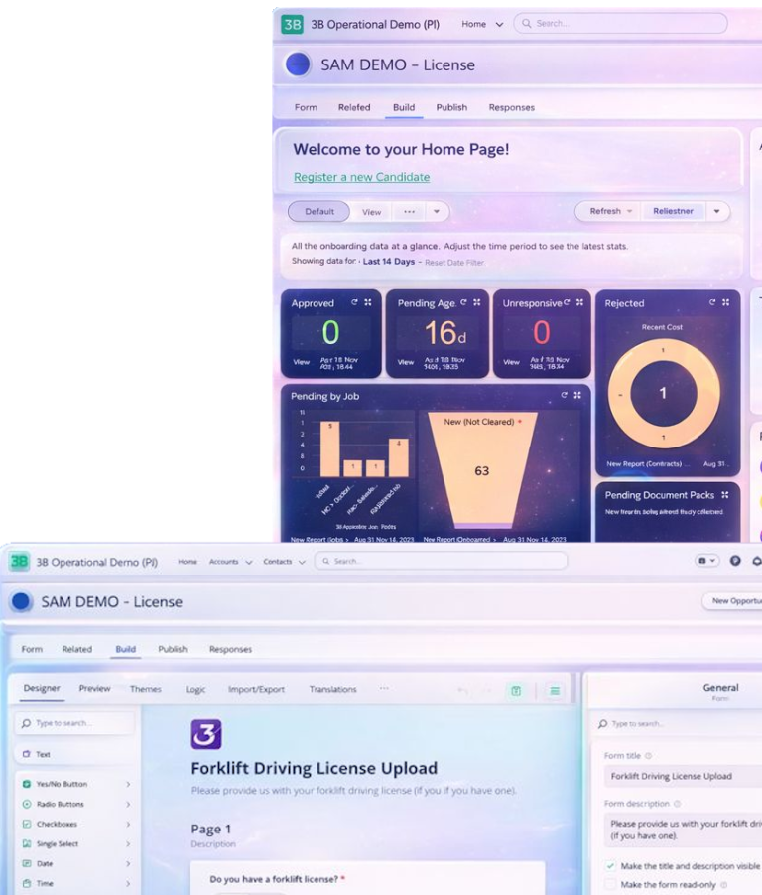The width and height of the screenshot is (762, 895).
Task: Refresh the Unresponsive card
Action: point(568,303)
